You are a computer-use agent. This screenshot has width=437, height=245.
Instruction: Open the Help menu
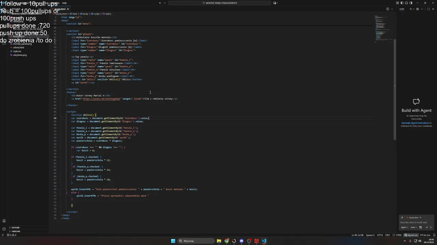point(64,3)
